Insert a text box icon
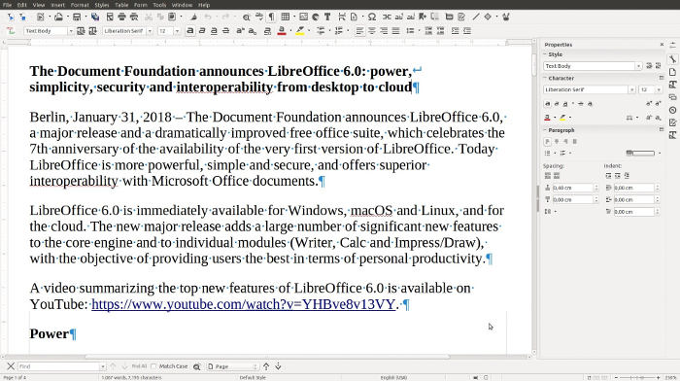This screenshot has height=381, width=680. [x=327, y=17]
